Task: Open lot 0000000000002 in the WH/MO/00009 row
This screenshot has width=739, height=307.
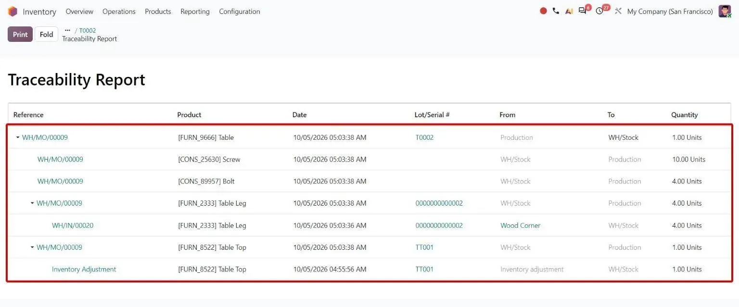Action: pos(439,203)
